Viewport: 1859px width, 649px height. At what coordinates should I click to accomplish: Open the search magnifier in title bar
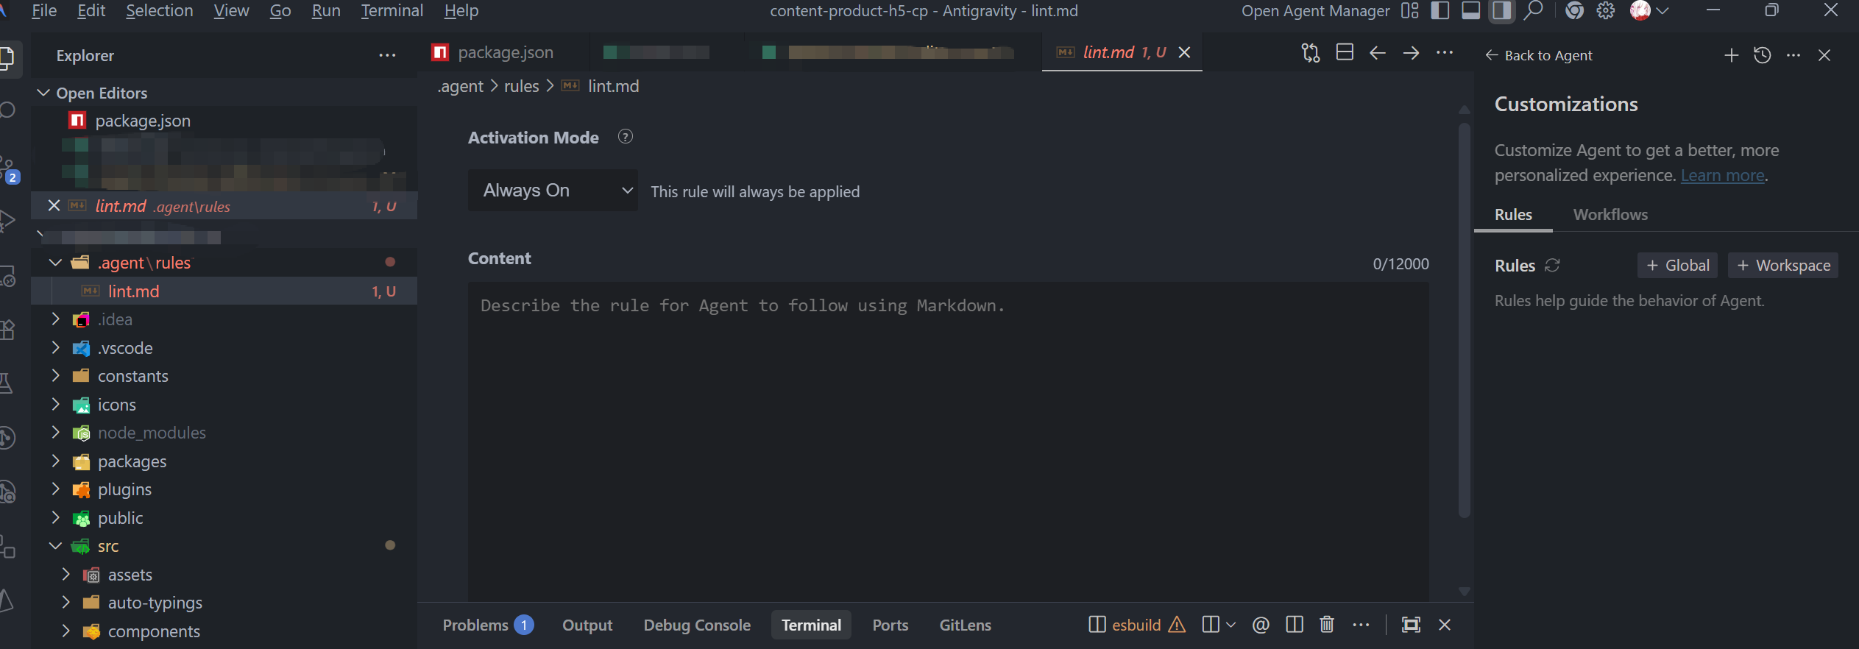click(x=1534, y=11)
